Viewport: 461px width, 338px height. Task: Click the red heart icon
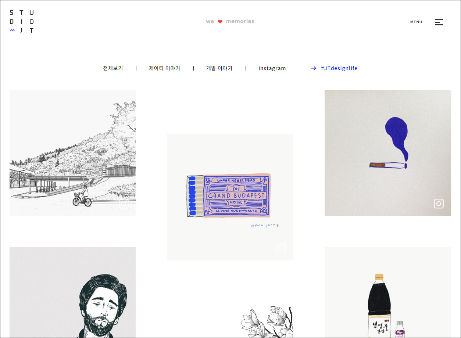click(x=220, y=22)
